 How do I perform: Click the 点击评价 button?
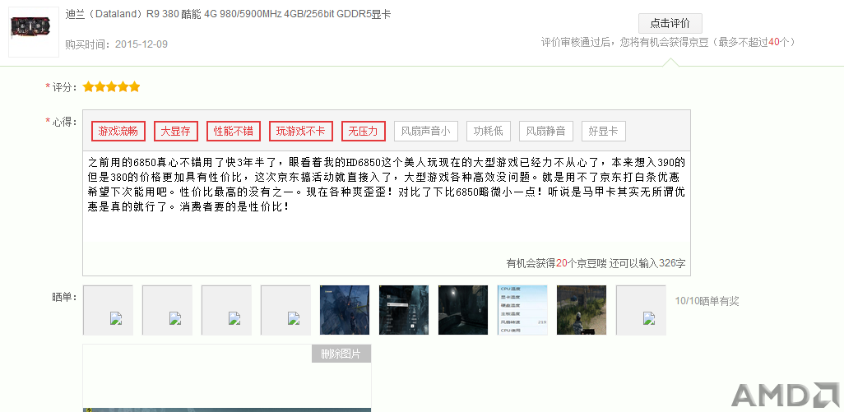click(x=670, y=24)
